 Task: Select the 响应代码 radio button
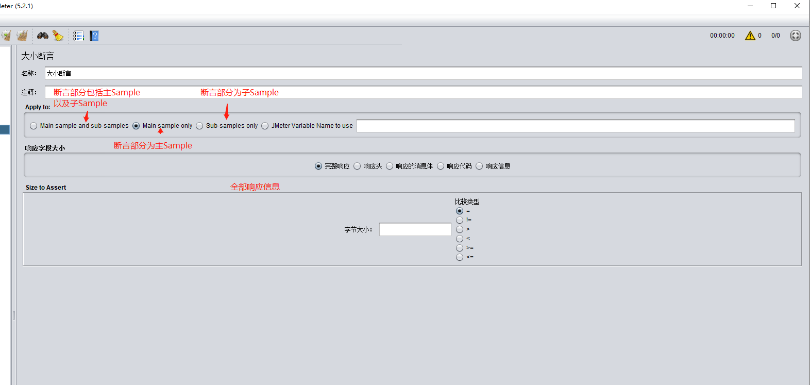(441, 166)
